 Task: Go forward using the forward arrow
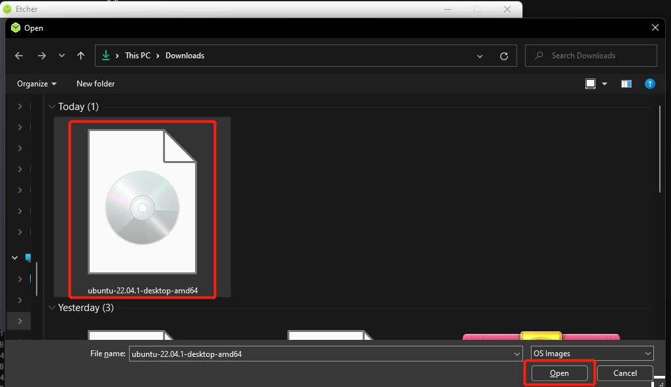pos(41,56)
